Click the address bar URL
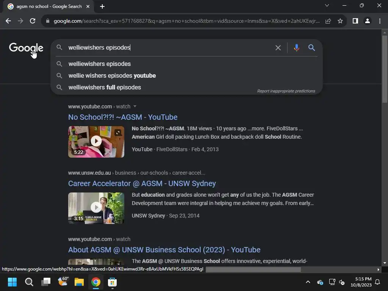Image resolution: width=388 pixels, height=291 pixels. (186, 21)
